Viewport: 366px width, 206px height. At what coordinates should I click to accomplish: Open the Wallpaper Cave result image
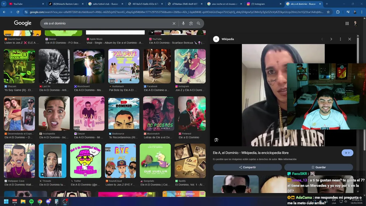tap(19, 161)
